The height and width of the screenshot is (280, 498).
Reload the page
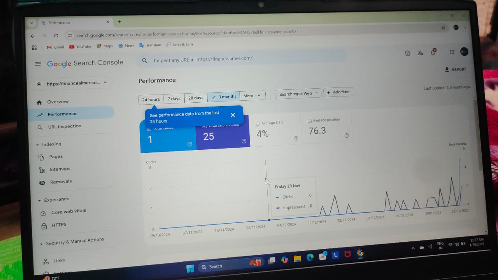pos(56,36)
